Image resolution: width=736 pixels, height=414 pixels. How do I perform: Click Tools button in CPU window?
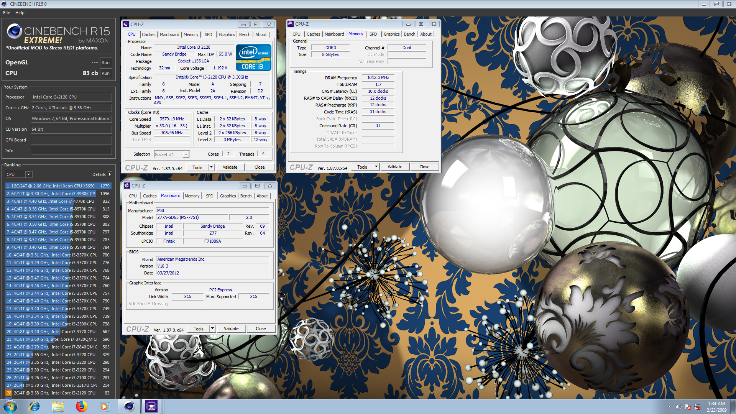(x=197, y=167)
